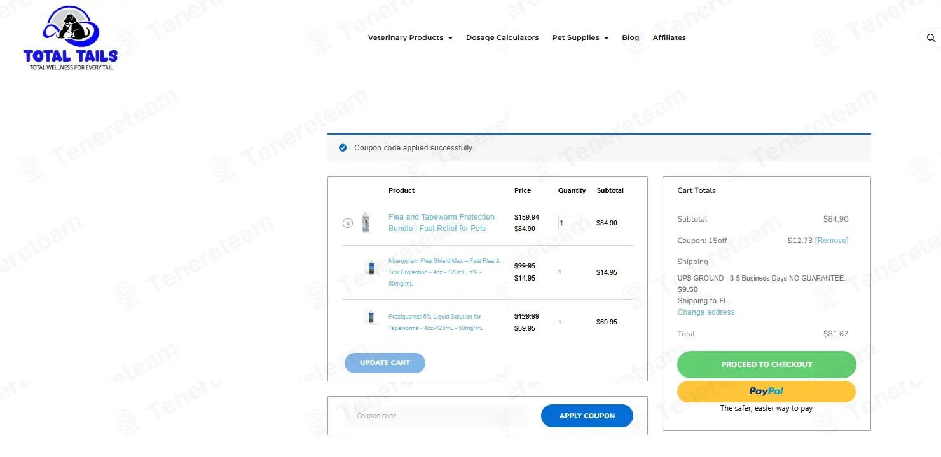The height and width of the screenshot is (457, 941).
Task: Click the Praziquantel subtotal $69.95
Action: click(607, 322)
